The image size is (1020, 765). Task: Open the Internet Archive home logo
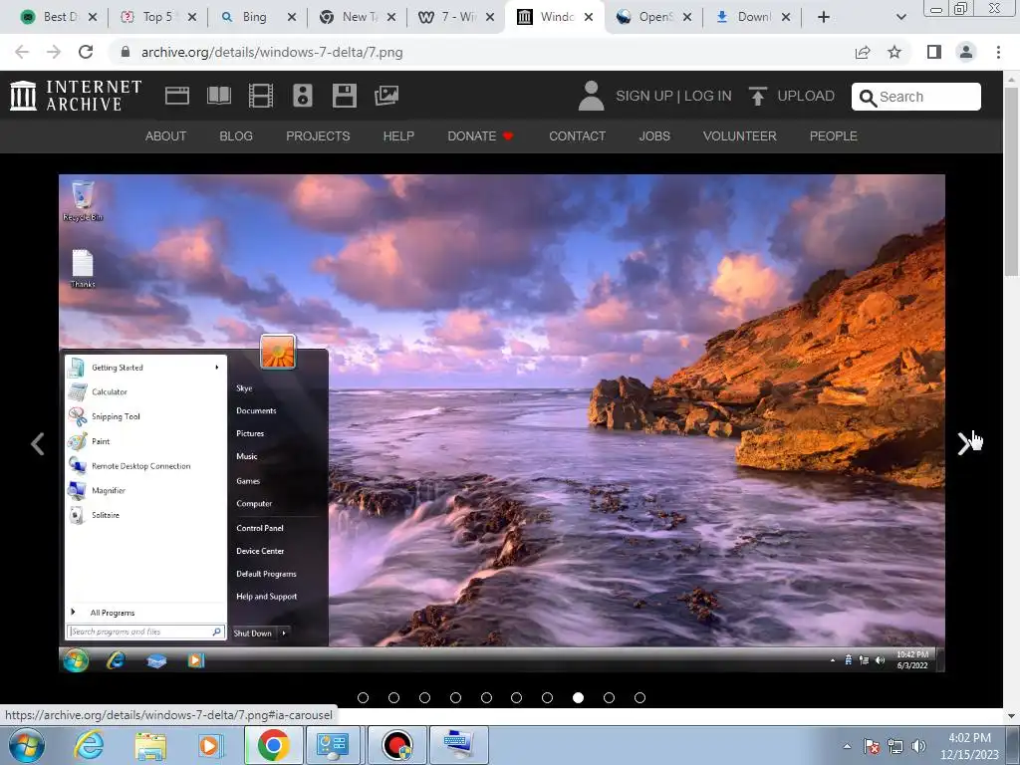coord(76,96)
